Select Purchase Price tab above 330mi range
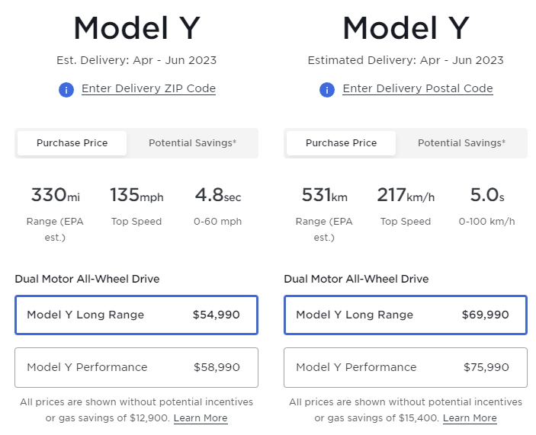536x435 pixels. click(x=72, y=142)
